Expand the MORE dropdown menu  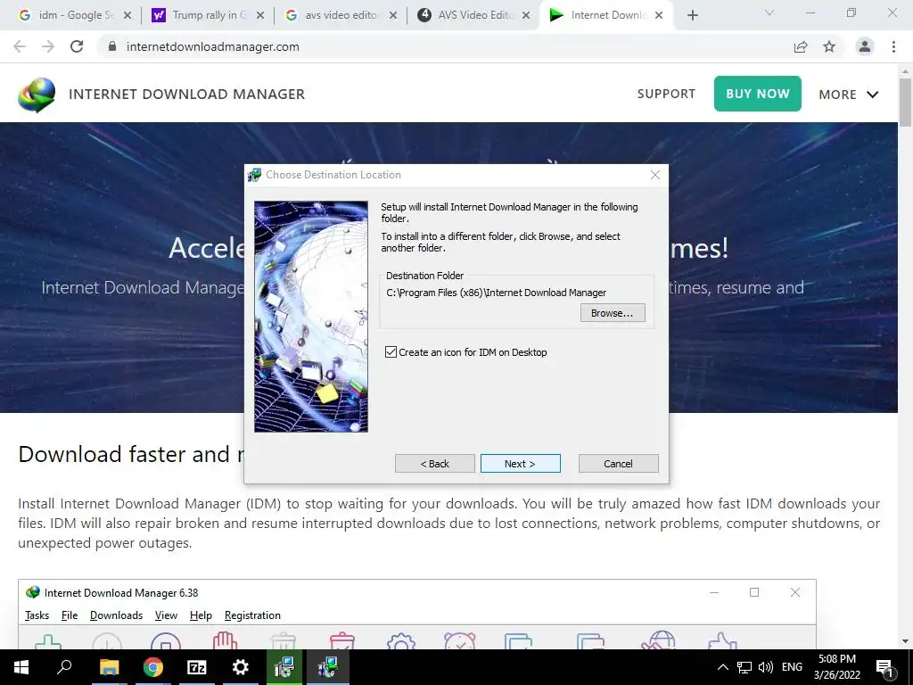coord(849,95)
